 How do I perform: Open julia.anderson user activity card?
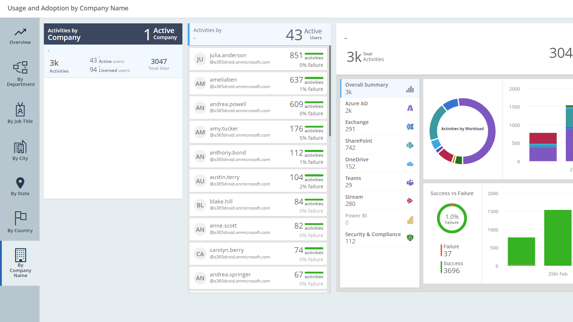coord(258,59)
